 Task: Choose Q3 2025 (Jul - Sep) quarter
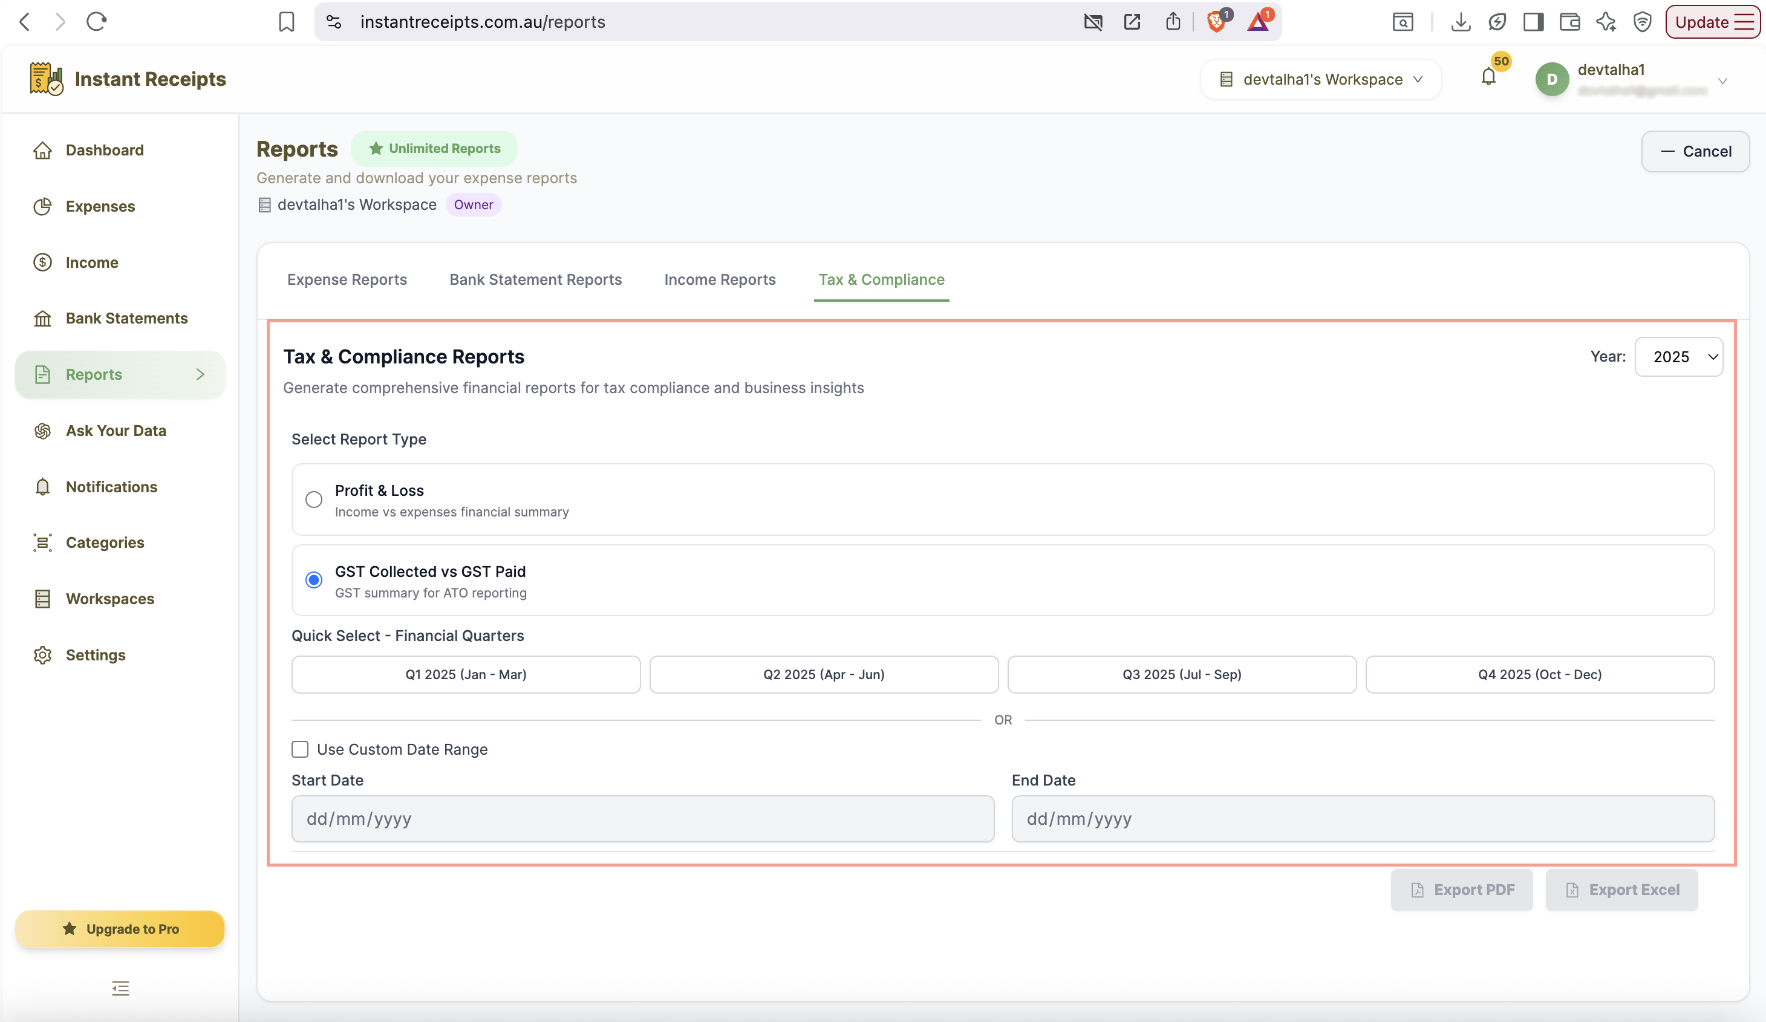(1182, 674)
